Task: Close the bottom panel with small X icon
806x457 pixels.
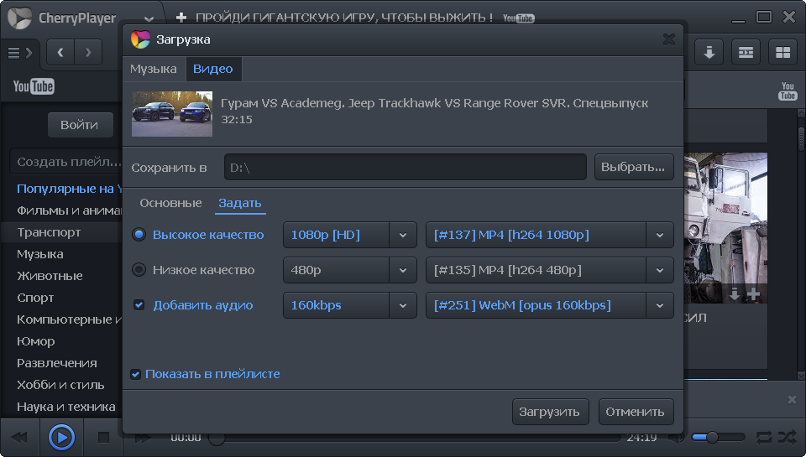Action: [x=792, y=399]
